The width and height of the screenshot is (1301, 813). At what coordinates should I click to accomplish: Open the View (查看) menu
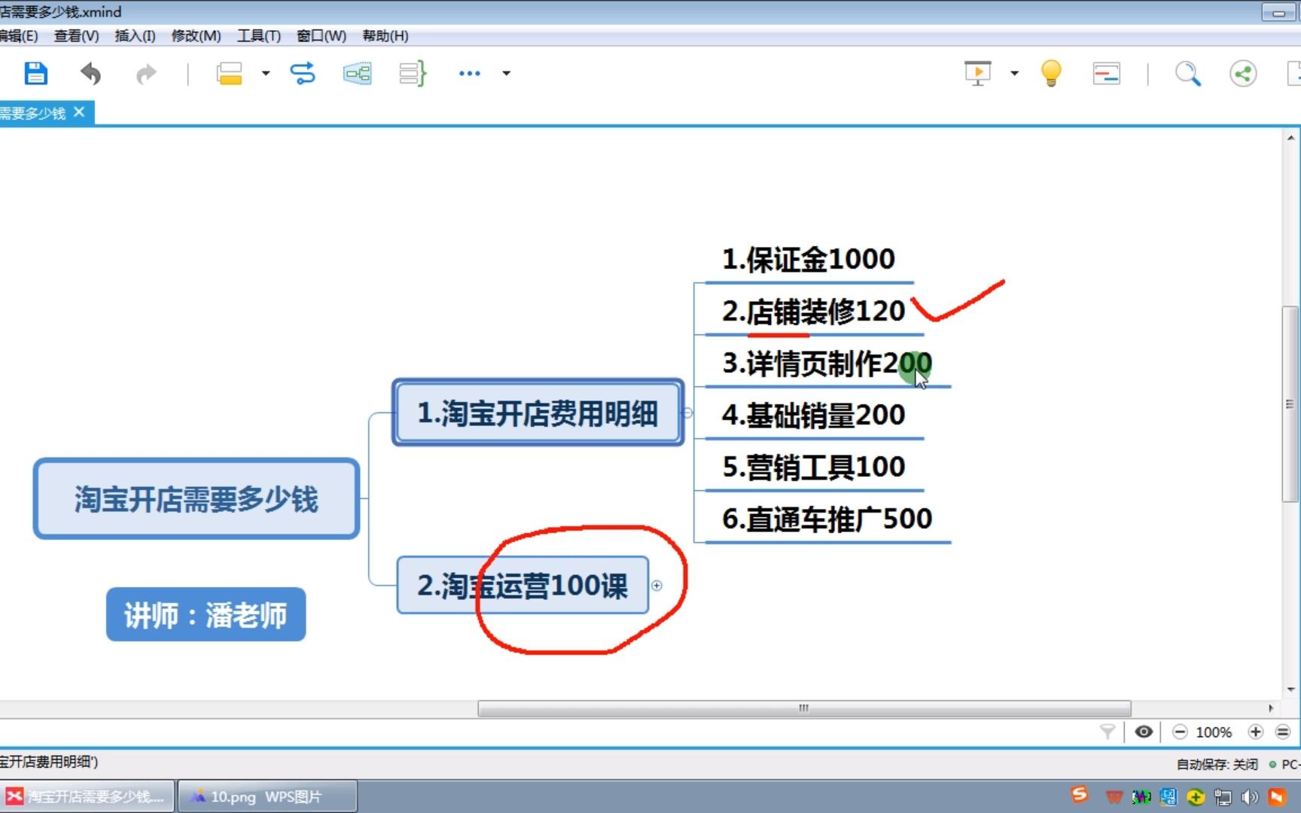[x=77, y=35]
